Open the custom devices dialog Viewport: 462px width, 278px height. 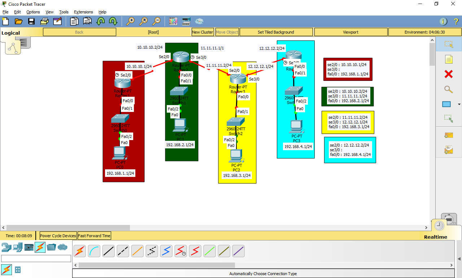[x=186, y=21]
